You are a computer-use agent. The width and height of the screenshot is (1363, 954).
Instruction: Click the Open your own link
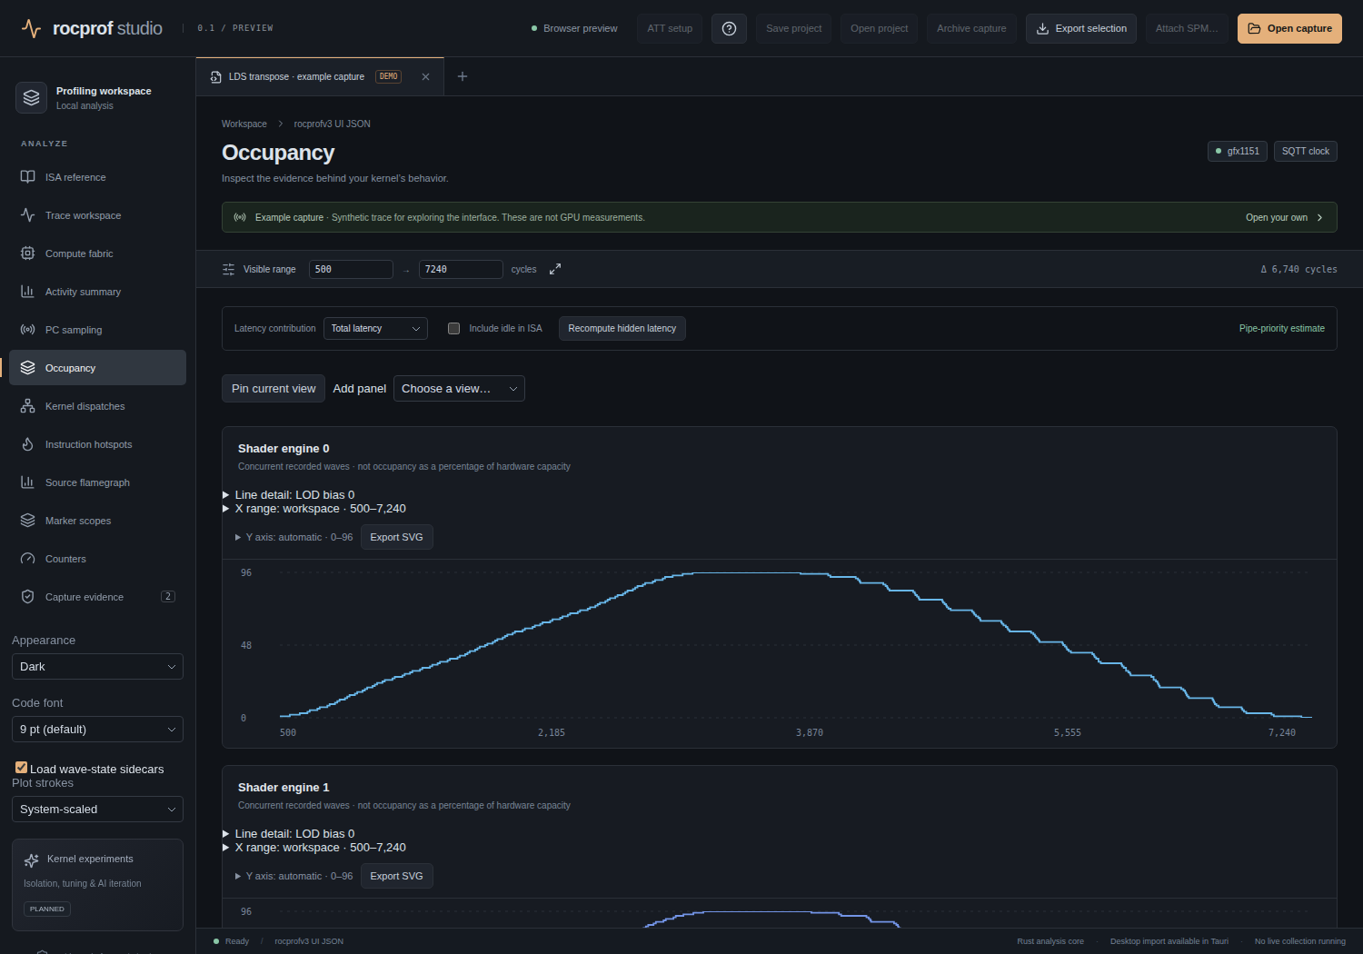[1284, 217]
